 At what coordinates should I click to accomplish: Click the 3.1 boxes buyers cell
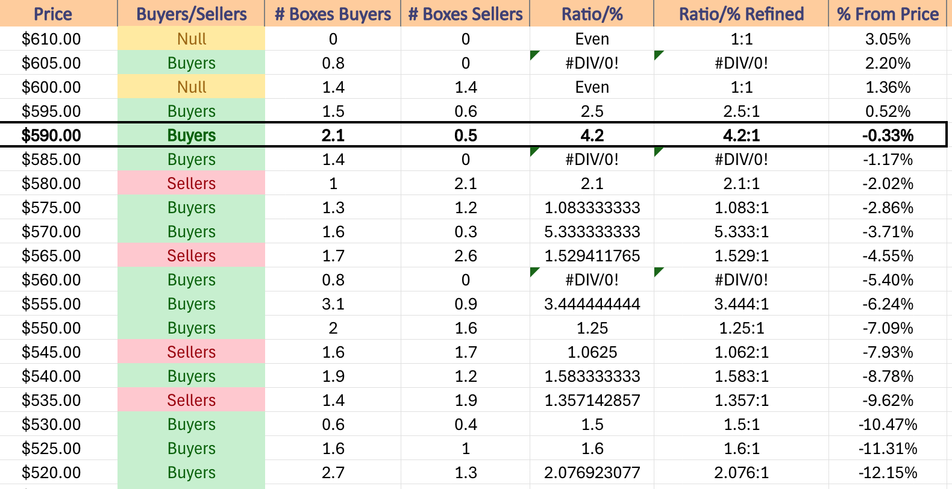333,304
